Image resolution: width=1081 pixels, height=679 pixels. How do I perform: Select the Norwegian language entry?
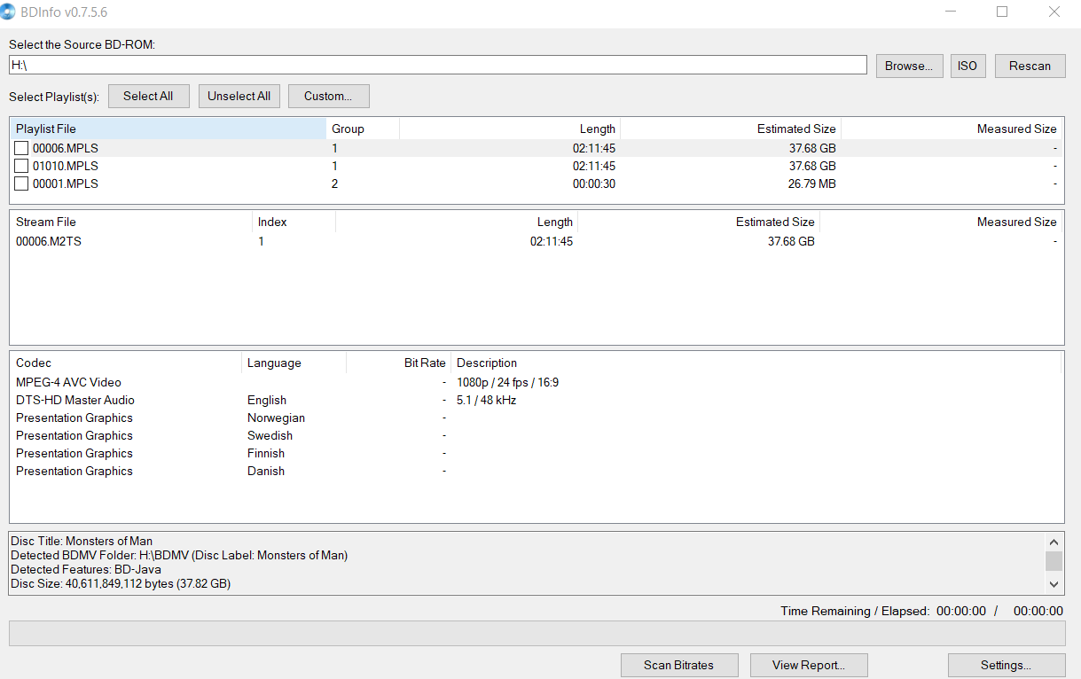[276, 418]
